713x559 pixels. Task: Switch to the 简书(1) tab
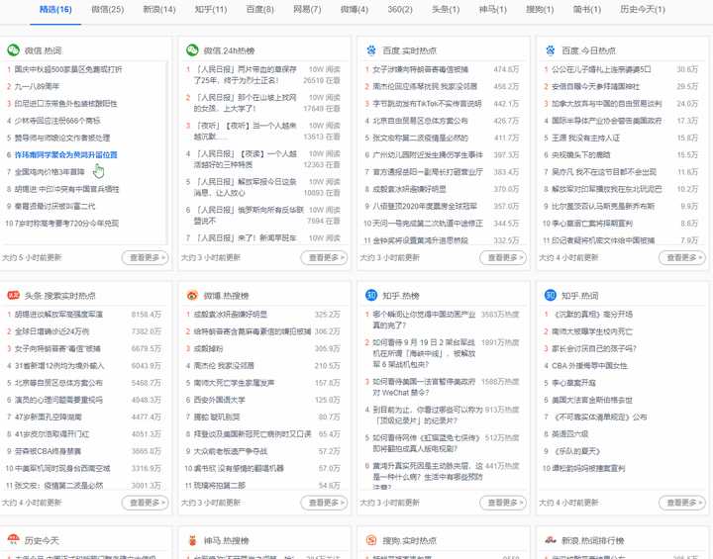(x=587, y=10)
